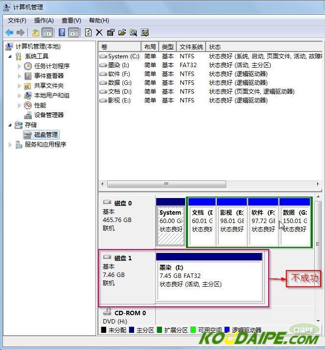Click the 设备管理器 tree icon

coord(28,115)
